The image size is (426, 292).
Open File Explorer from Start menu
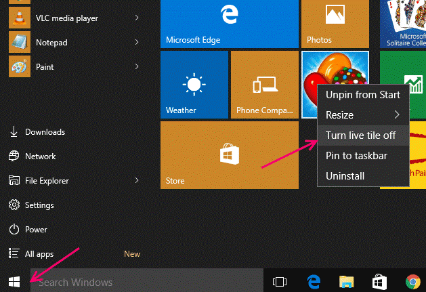[x=39, y=180]
